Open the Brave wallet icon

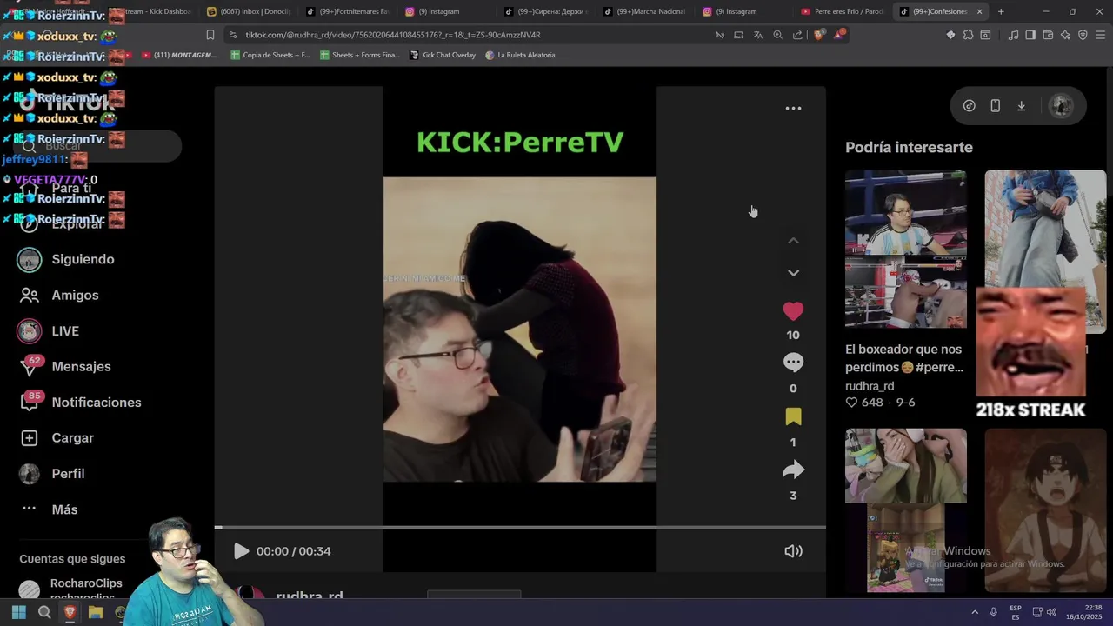(x=1048, y=35)
